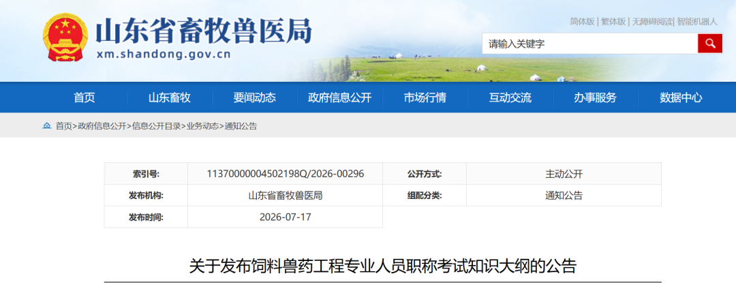Image resolution: width=736 pixels, height=289 pixels.
Task: Click the 组配分类 label cell
Action: [425, 195]
